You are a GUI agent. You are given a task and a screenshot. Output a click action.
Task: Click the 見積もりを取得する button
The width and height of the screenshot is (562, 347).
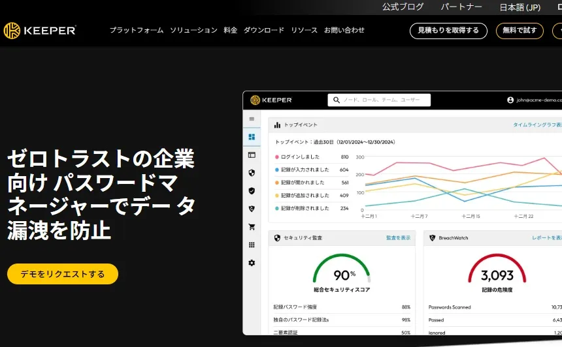[x=448, y=31]
